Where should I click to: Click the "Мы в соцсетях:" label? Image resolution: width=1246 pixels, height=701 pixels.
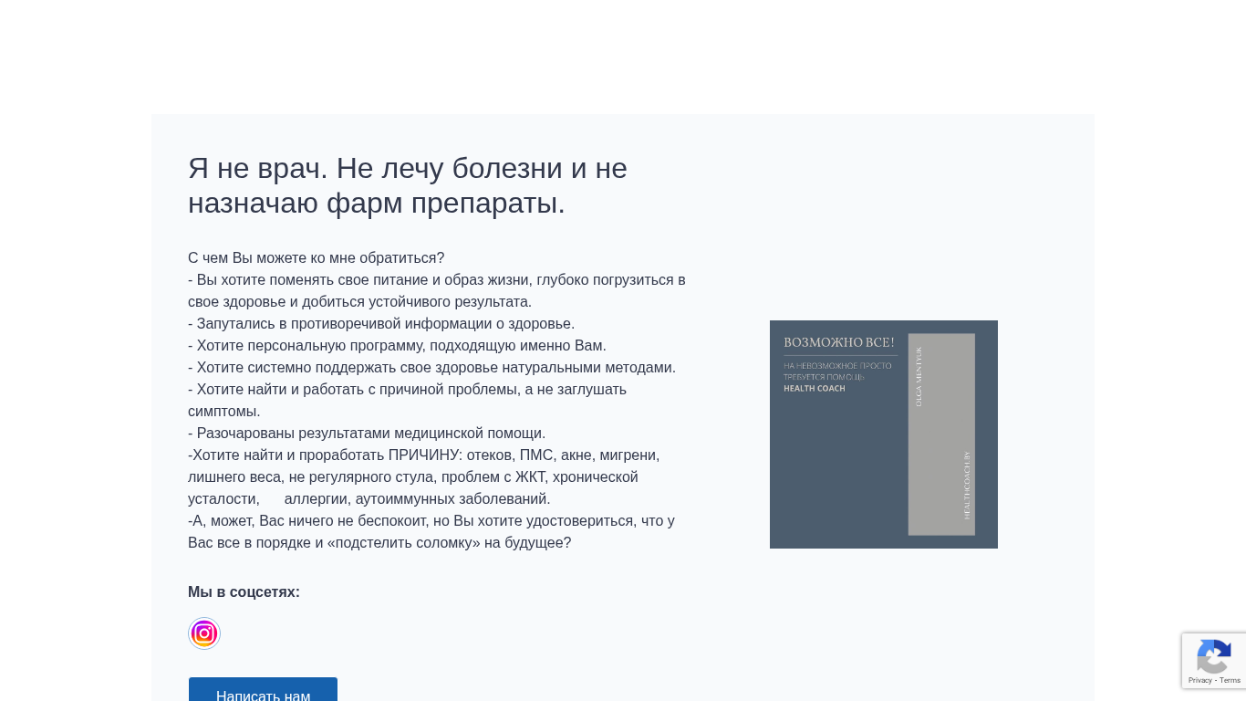pos(244,592)
